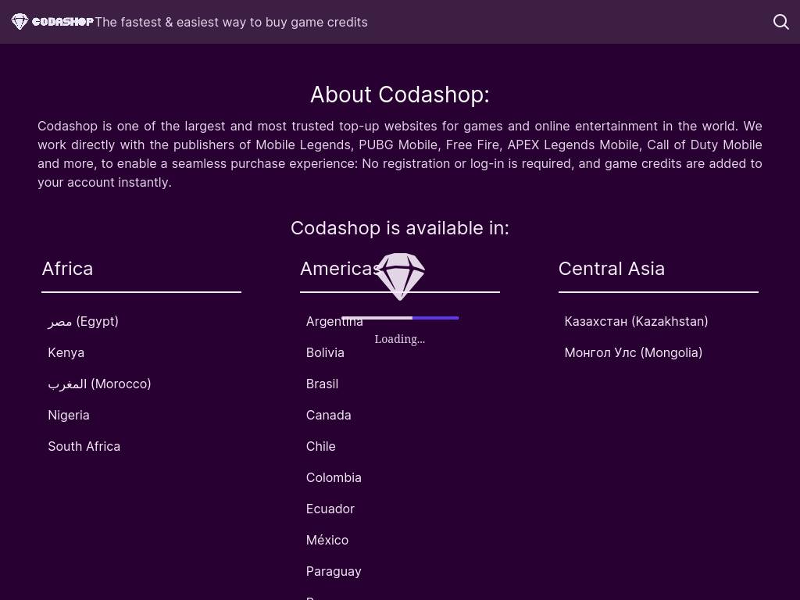
Task: Select the Morocco country link
Action: pyautogui.click(x=99, y=384)
